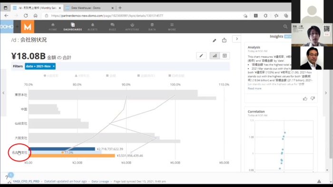Click Read more in Analysis card
Viewport: 333px width, 187px height.
(255, 89)
